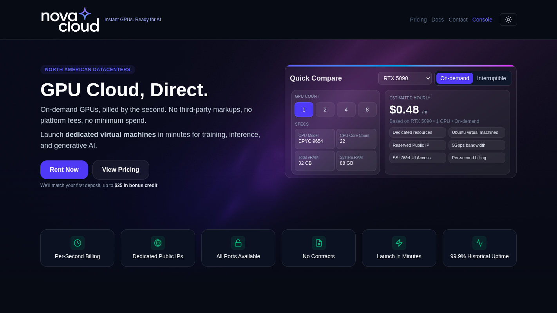
Task: Click the '$25 in bonus credit' text
Action: [x=136, y=185]
